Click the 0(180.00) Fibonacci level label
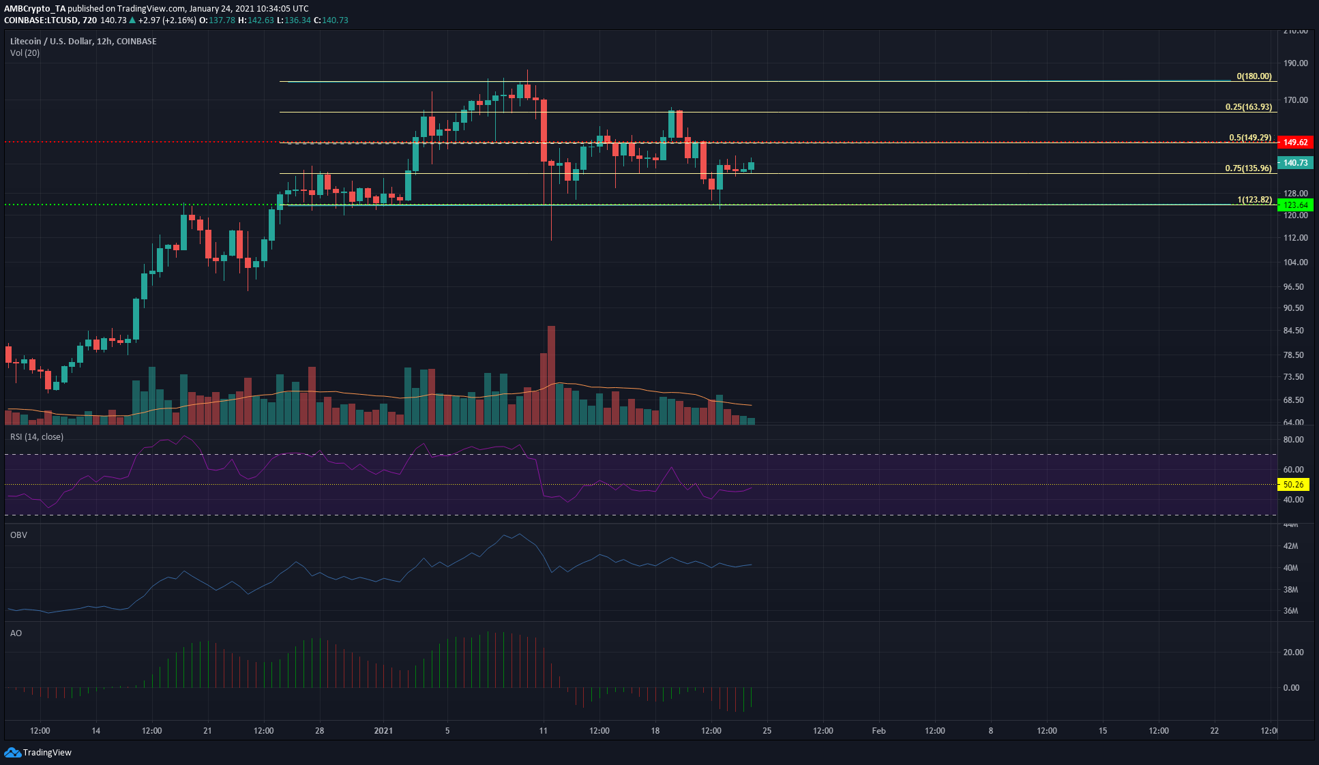Screen dimensions: 1319x765 (1254, 76)
